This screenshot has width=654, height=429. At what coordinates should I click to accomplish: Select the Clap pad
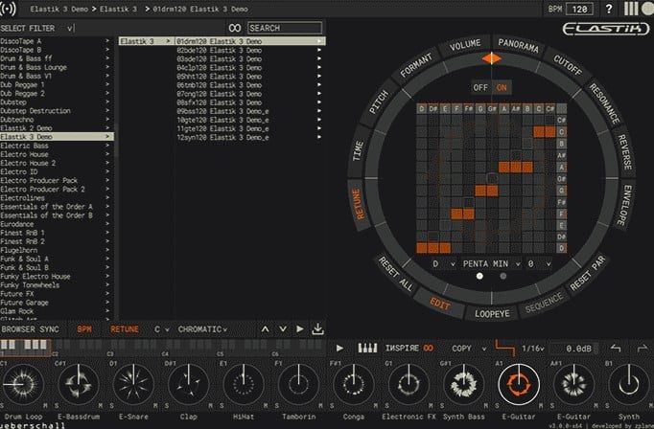(189, 384)
